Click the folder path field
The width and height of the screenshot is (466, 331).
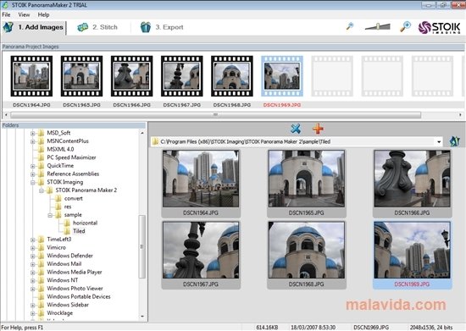point(297,142)
